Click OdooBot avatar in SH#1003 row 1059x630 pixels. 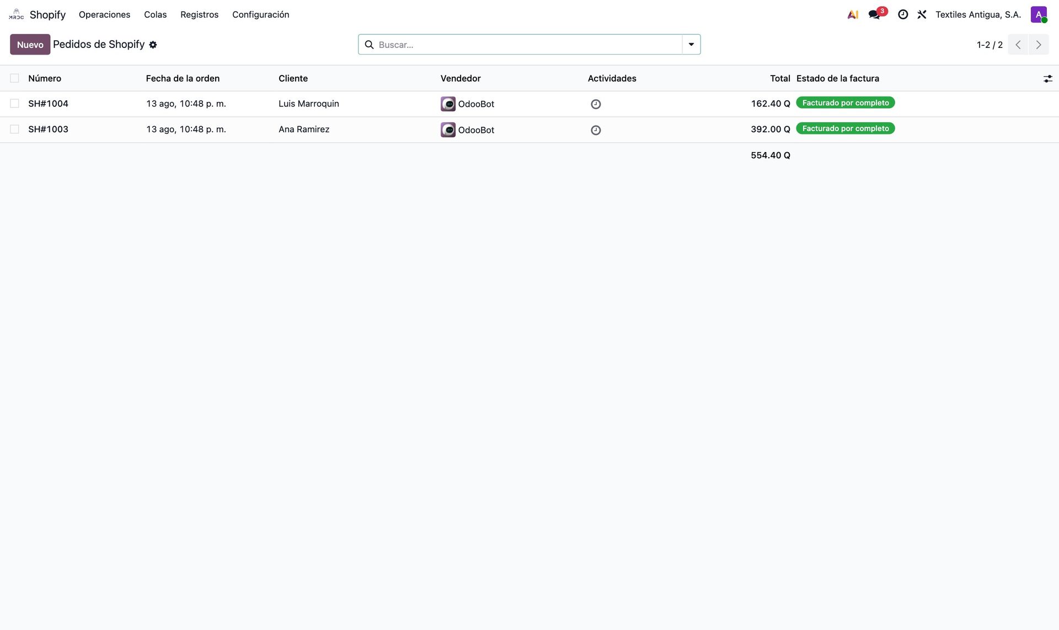click(x=448, y=130)
